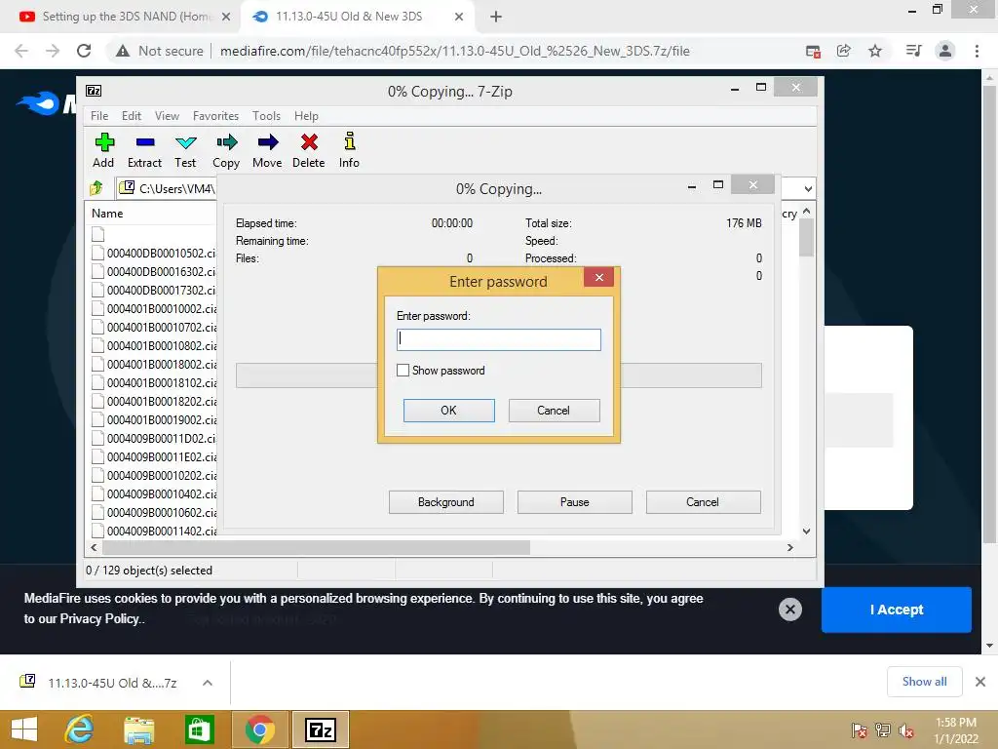Switch to the Setting up the 3DS NAND tab
998x749 pixels.
[x=120, y=17]
